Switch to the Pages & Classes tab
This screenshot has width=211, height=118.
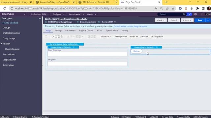[86, 30]
